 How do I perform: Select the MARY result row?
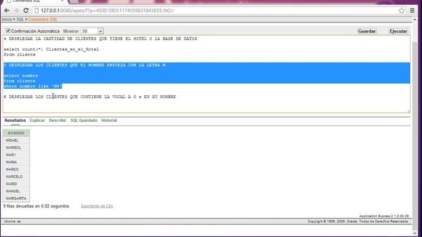click(x=16, y=155)
